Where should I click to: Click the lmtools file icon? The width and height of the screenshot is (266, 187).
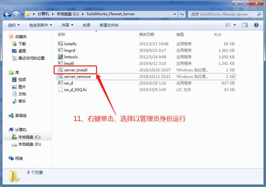(x=60, y=57)
